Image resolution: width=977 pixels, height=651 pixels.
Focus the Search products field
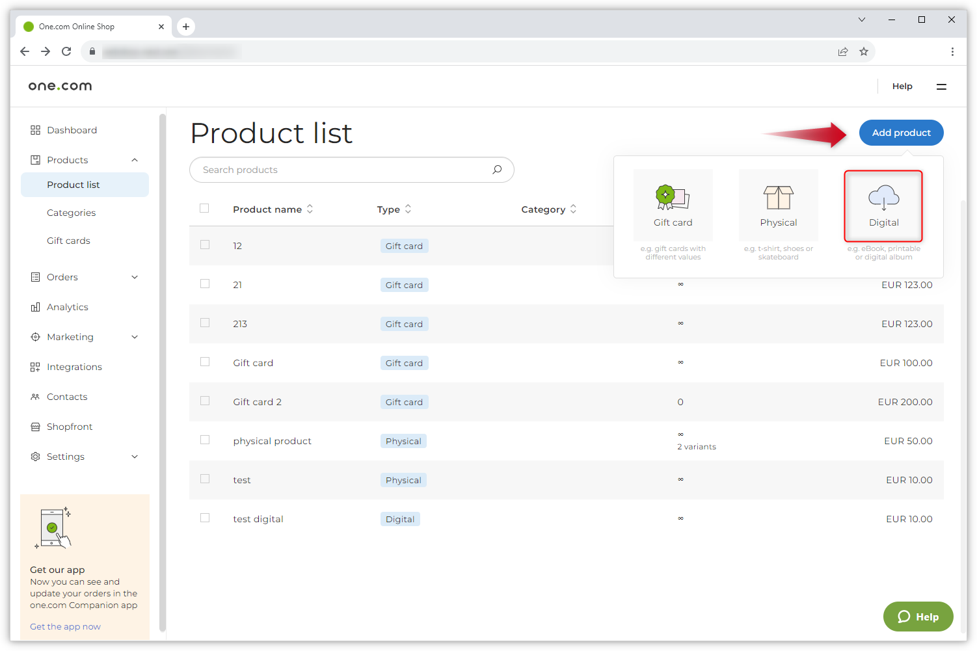tap(338, 170)
